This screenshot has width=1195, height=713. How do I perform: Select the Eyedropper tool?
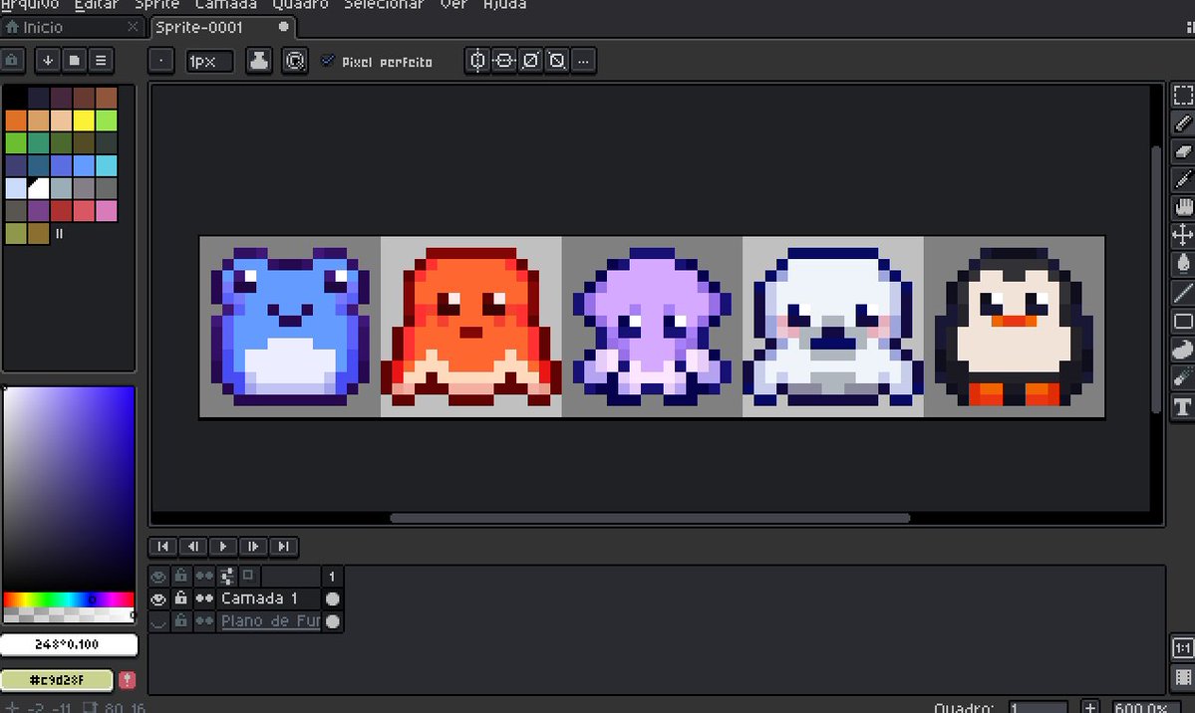tap(1182, 180)
